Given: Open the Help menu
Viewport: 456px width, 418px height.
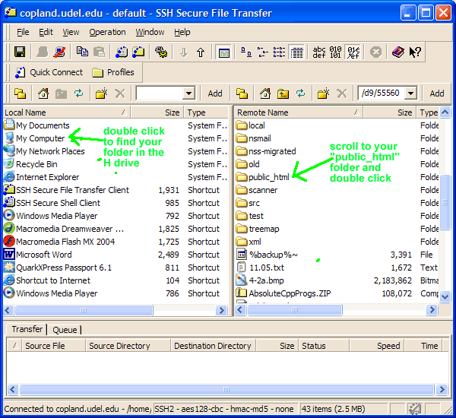Looking at the screenshot, I should point(182,32).
